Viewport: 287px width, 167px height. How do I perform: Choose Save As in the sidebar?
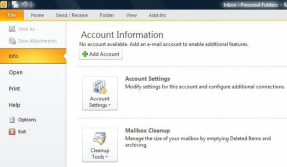tap(26, 29)
